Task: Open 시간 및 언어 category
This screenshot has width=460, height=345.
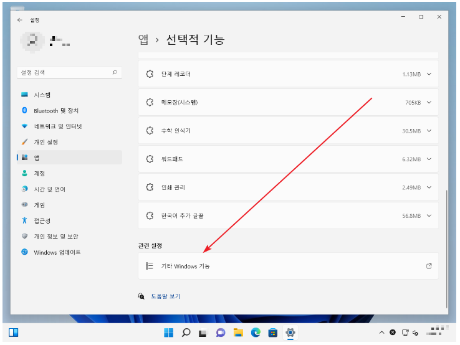Action: [70, 189]
